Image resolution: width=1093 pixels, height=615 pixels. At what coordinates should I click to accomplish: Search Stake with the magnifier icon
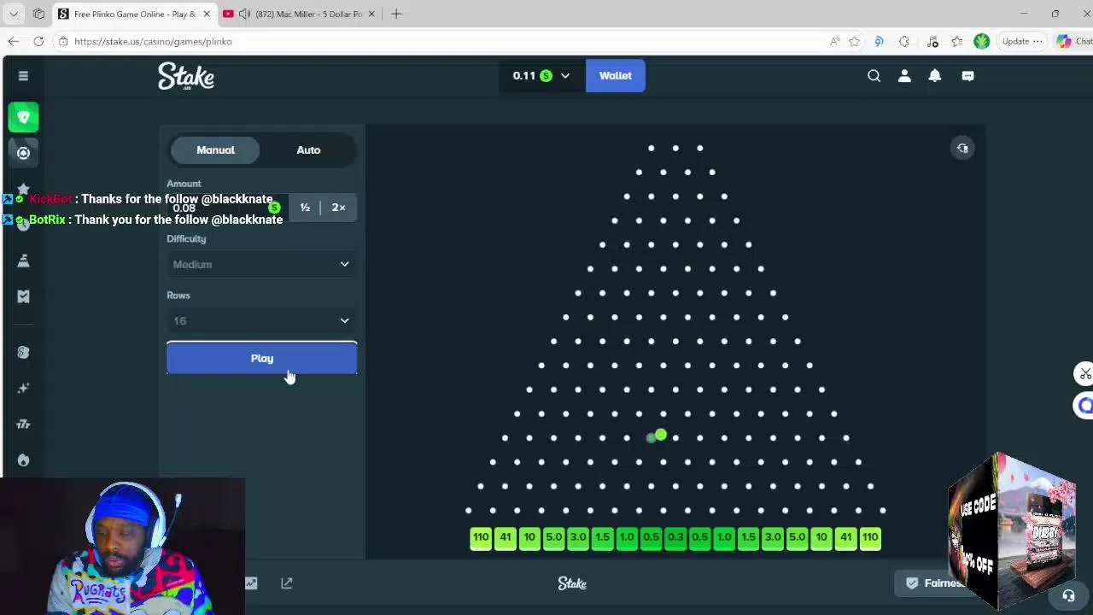(x=874, y=76)
